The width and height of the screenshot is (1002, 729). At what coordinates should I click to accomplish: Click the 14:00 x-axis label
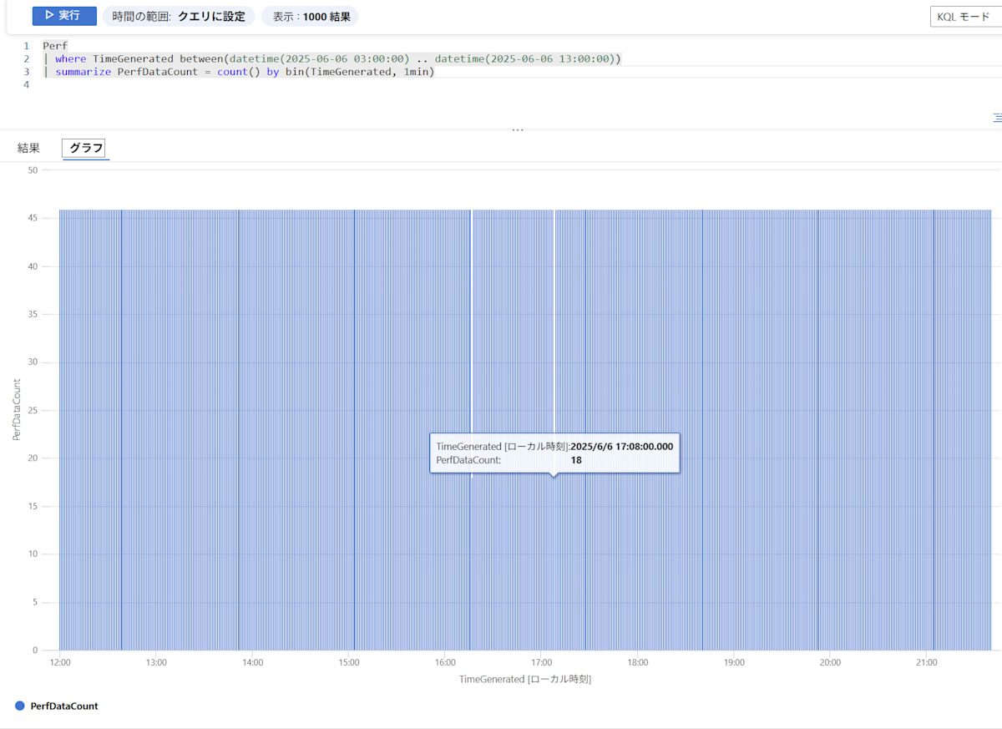click(252, 663)
